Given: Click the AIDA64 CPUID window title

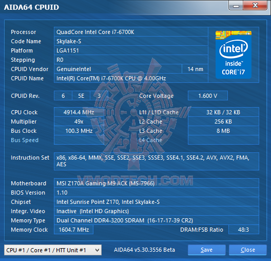Looking at the screenshot, I should coord(31,7).
